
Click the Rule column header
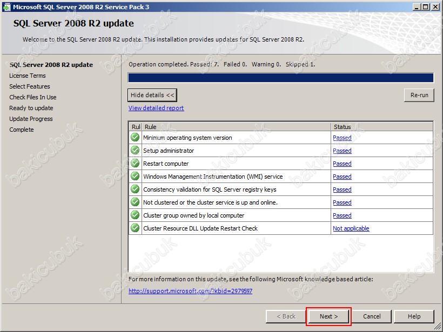pos(236,127)
